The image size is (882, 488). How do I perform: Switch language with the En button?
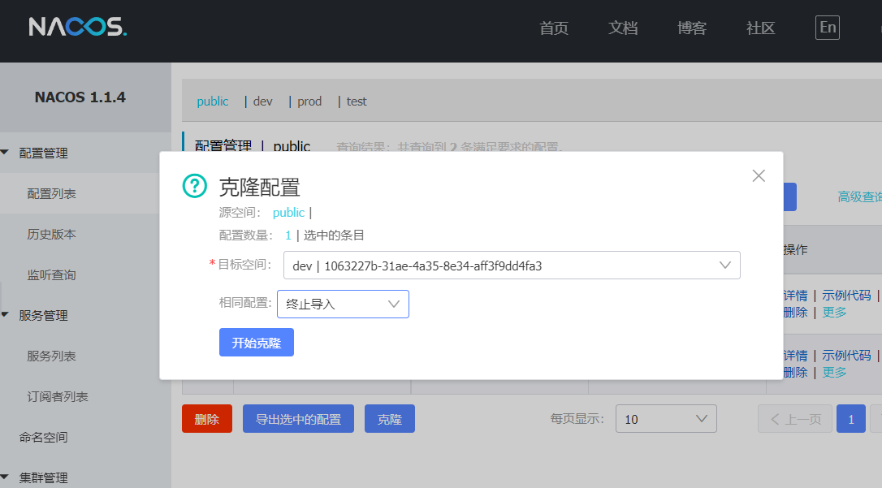point(828,28)
